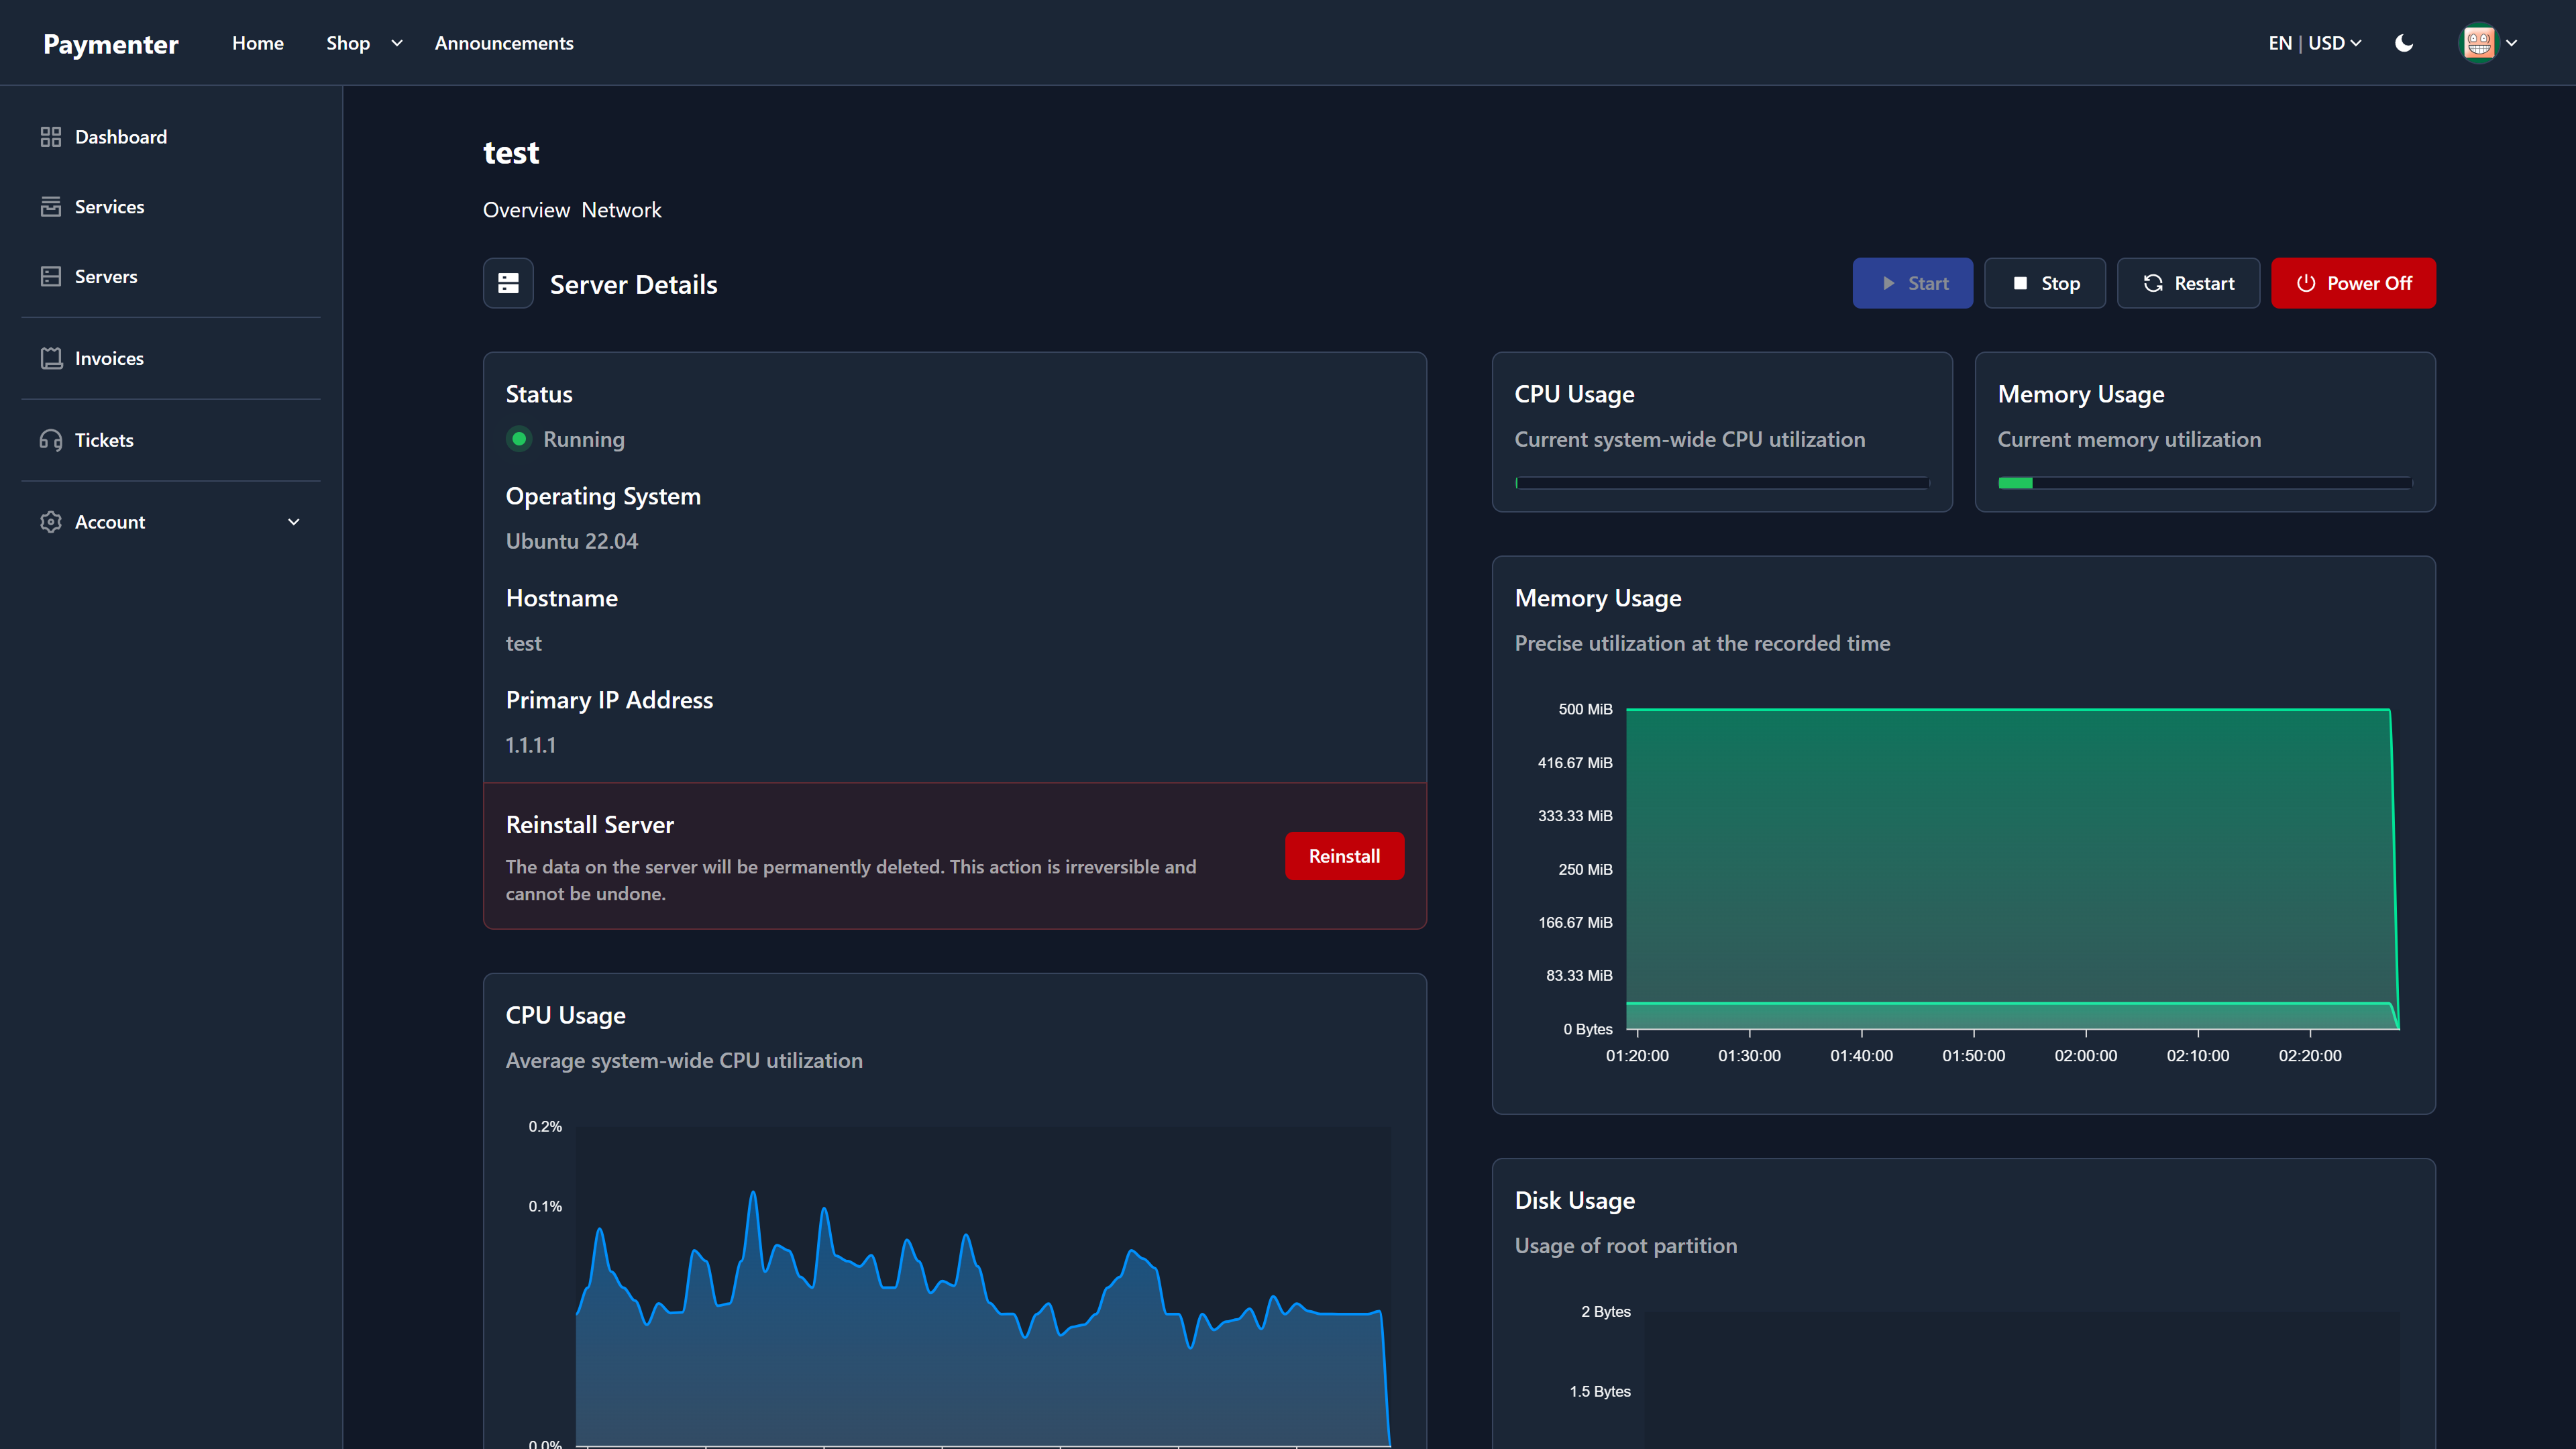Stop the running server
This screenshot has height=1449, width=2576.
tap(2045, 283)
